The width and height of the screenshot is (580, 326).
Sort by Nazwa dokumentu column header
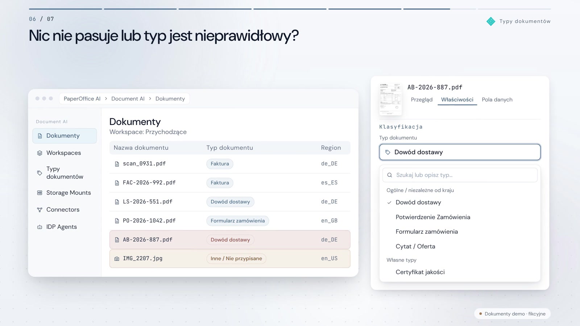(x=141, y=148)
